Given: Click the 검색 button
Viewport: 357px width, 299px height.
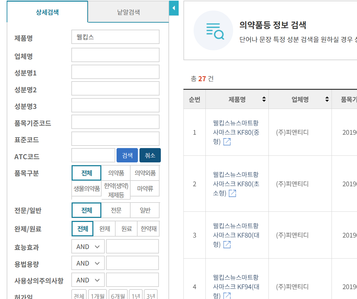Looking at the screenshot, I should [x=127, y=155].
